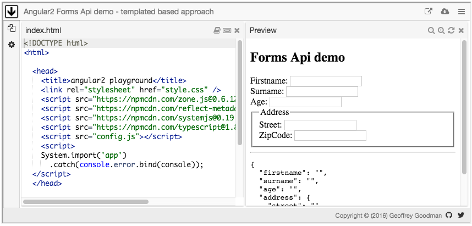Click the Plunker down-arrow logo
The height and width of the screenshot is (226, 472).
click(12, 12)
